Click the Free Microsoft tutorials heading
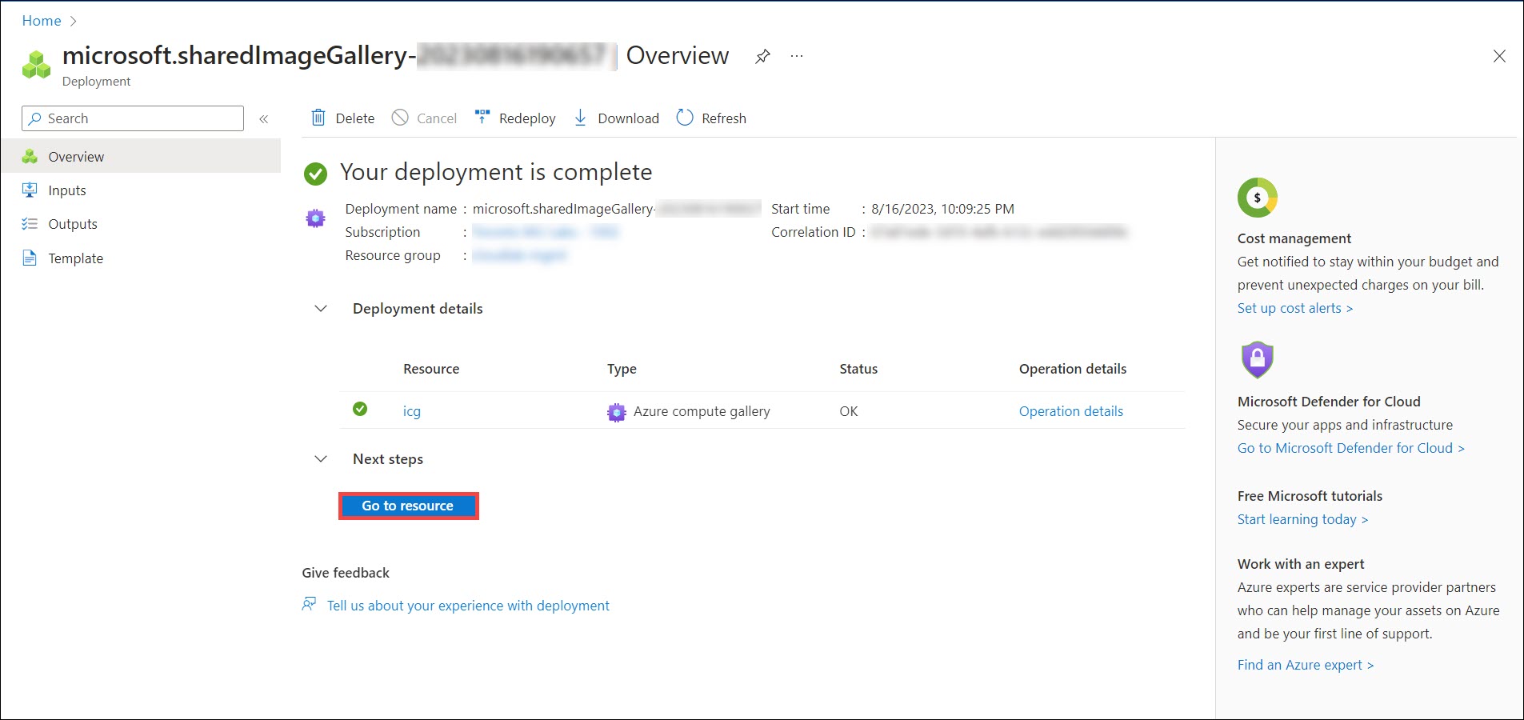This screenshot has width=1524, height=720. [1310, 496]
